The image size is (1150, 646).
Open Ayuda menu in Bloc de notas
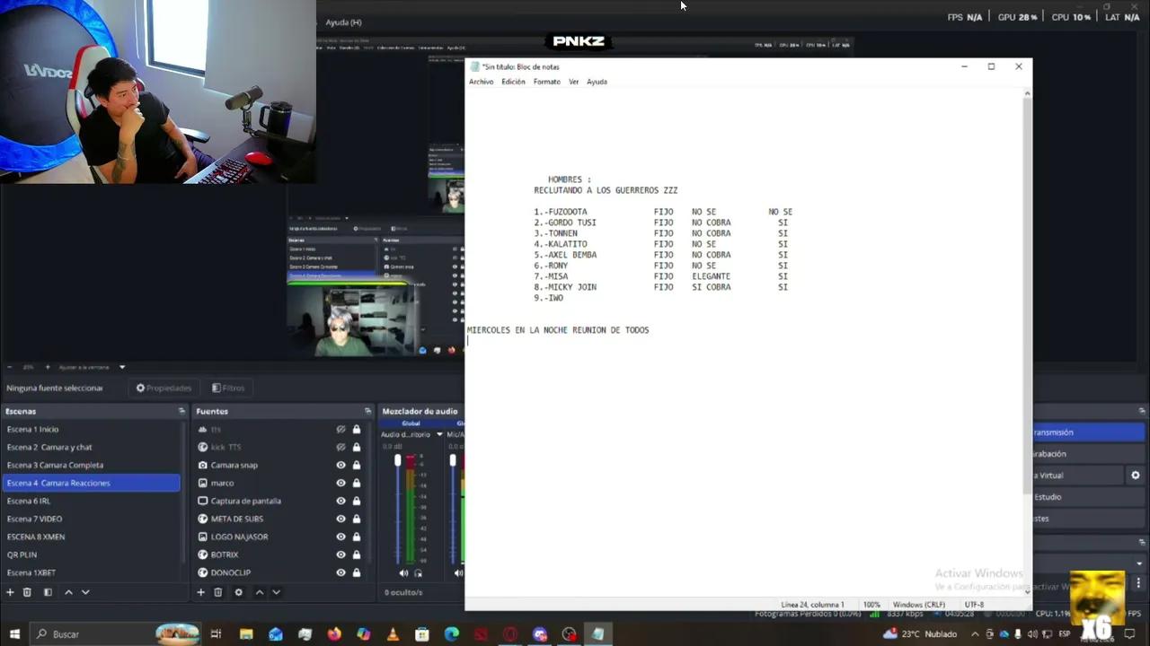(x=597, y=82)
